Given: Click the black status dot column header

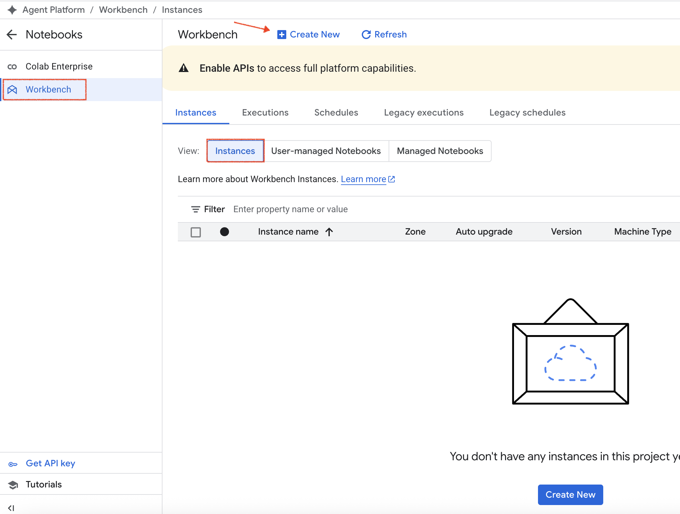Looking at the screenshot, I should point(225,232).
